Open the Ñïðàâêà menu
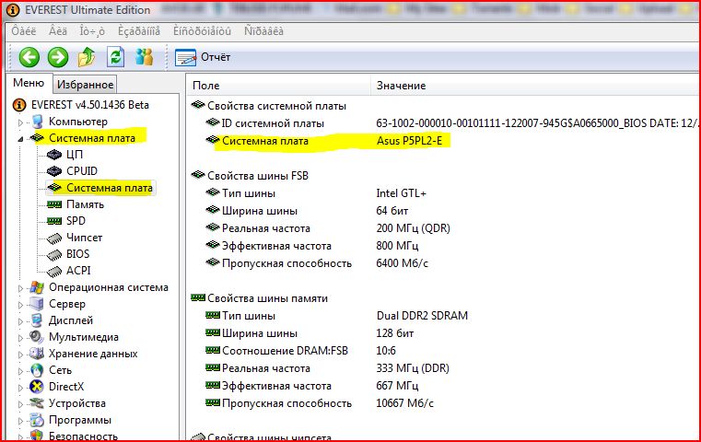Image resolution: width=701 pixels, height=442 pixels. pyautogui.click(x=263, y=31)
